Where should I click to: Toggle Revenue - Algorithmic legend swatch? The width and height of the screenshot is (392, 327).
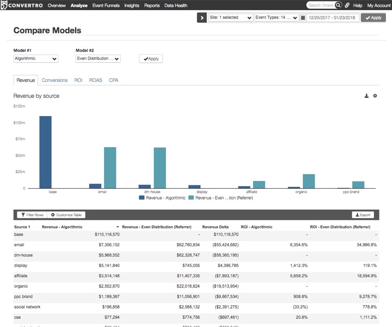(141, 198)
